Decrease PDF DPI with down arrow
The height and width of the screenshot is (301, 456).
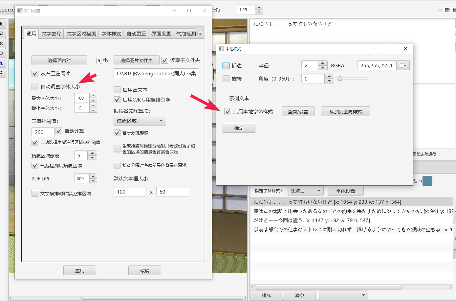94,181
